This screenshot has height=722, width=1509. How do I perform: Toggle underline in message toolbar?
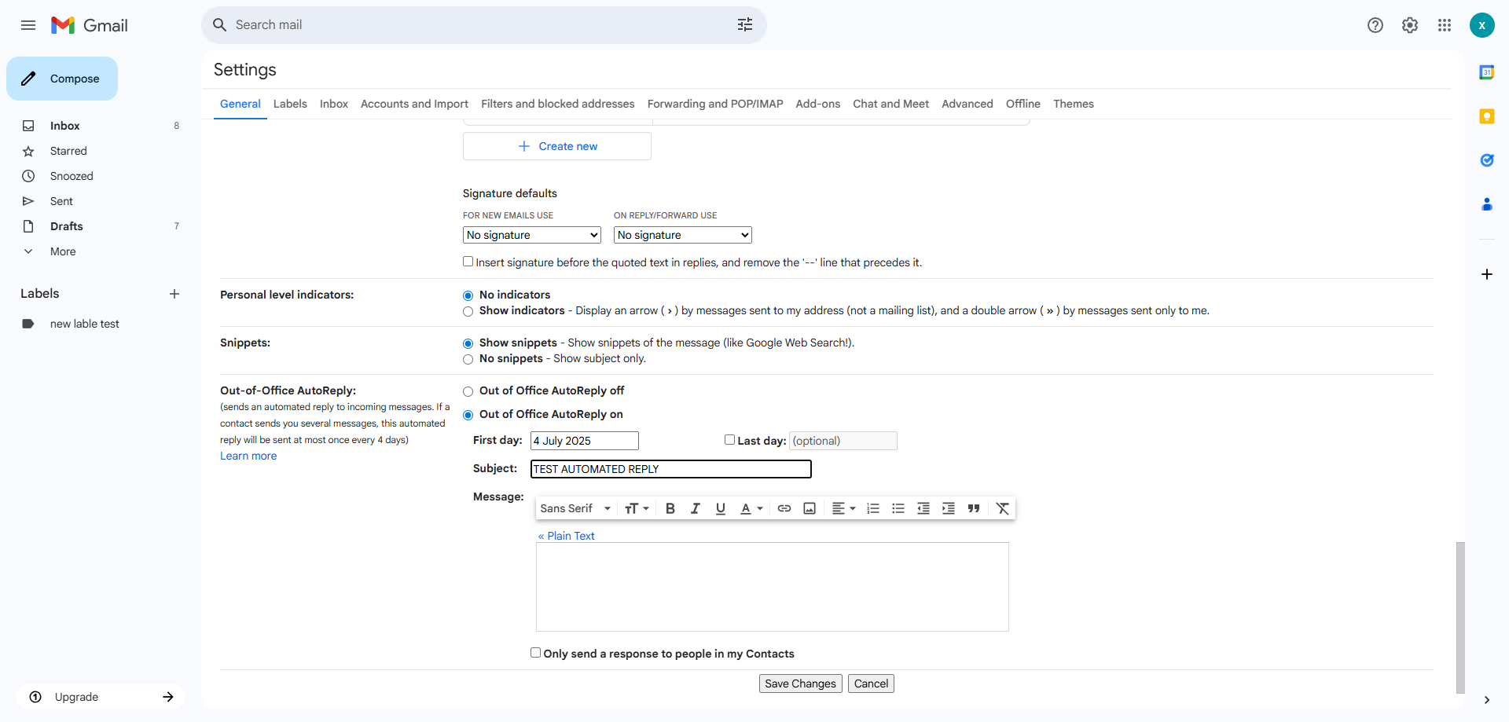point(721,508)
